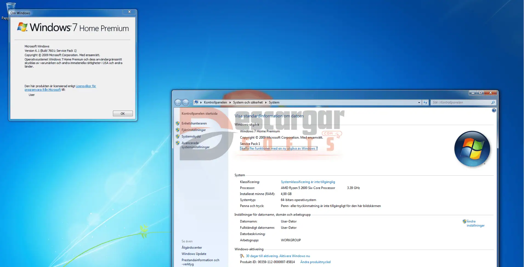This screenshot has height=267, width=524.
Task: Click the search magnifier icon in Kontrollpanelen search
Action: [493, 102]
